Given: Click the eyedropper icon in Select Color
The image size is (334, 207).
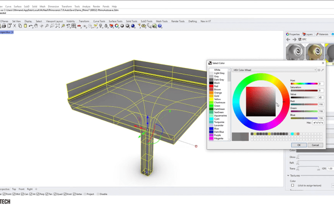Looking at the screenshot, I should [323, 70].
